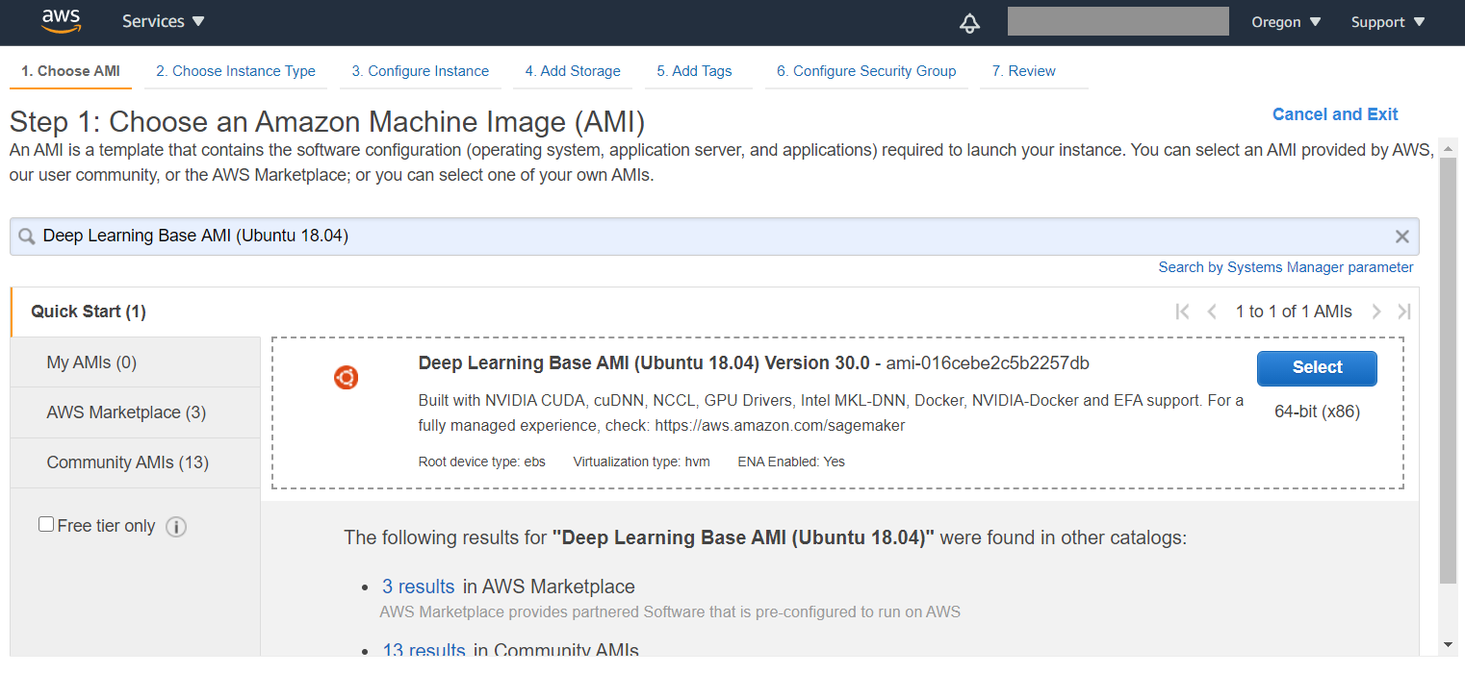Go to last page of AMI results
Image resolution: width=1465 pixels, height=674 pixels.
(x=1404, y=312)
